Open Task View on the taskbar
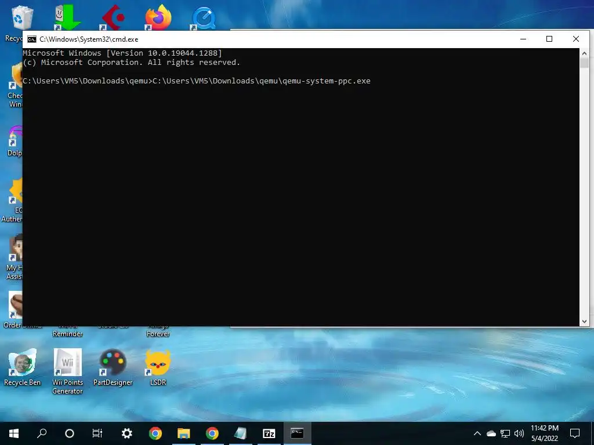The height and width of the screenshot is (445, 594). click(x=97, y=433)
